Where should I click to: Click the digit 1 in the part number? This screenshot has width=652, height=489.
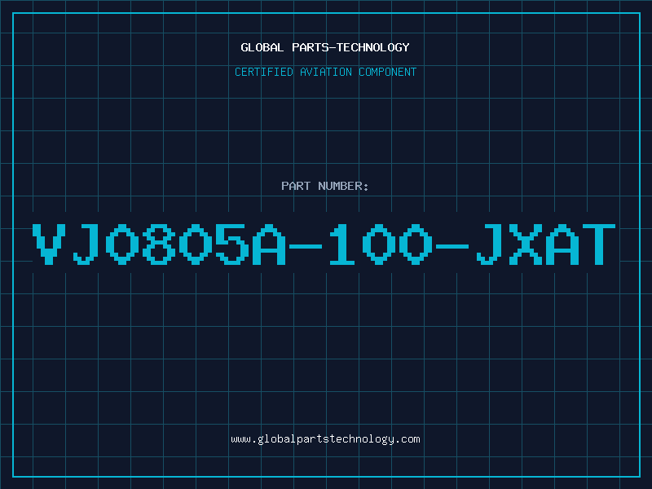tap(342, 244)
